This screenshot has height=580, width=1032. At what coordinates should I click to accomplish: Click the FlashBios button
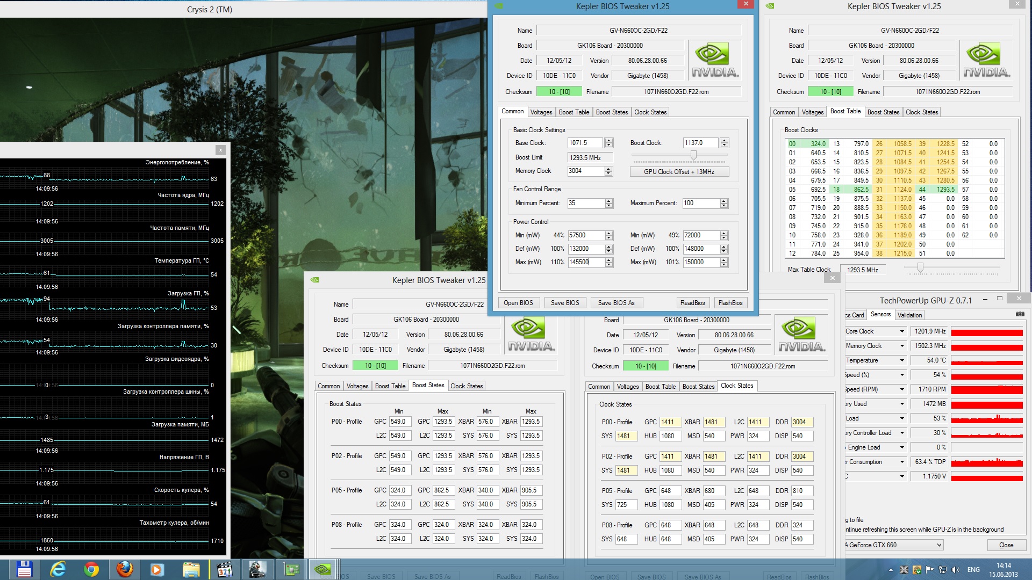(730, 303)
